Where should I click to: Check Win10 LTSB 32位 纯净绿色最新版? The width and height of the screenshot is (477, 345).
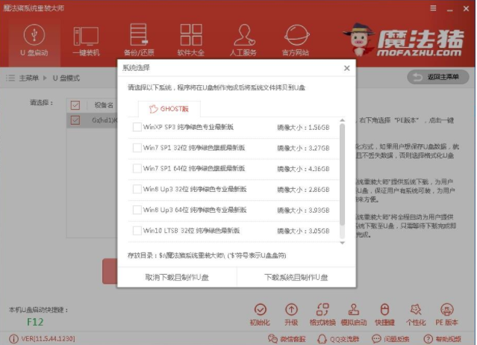point(137,230)
